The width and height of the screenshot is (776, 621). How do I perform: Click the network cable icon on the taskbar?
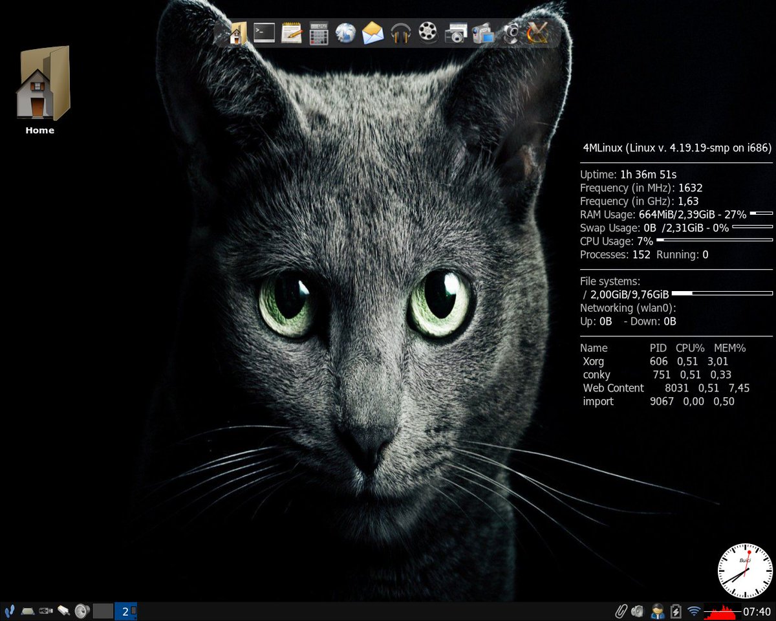tap(63, 611)
